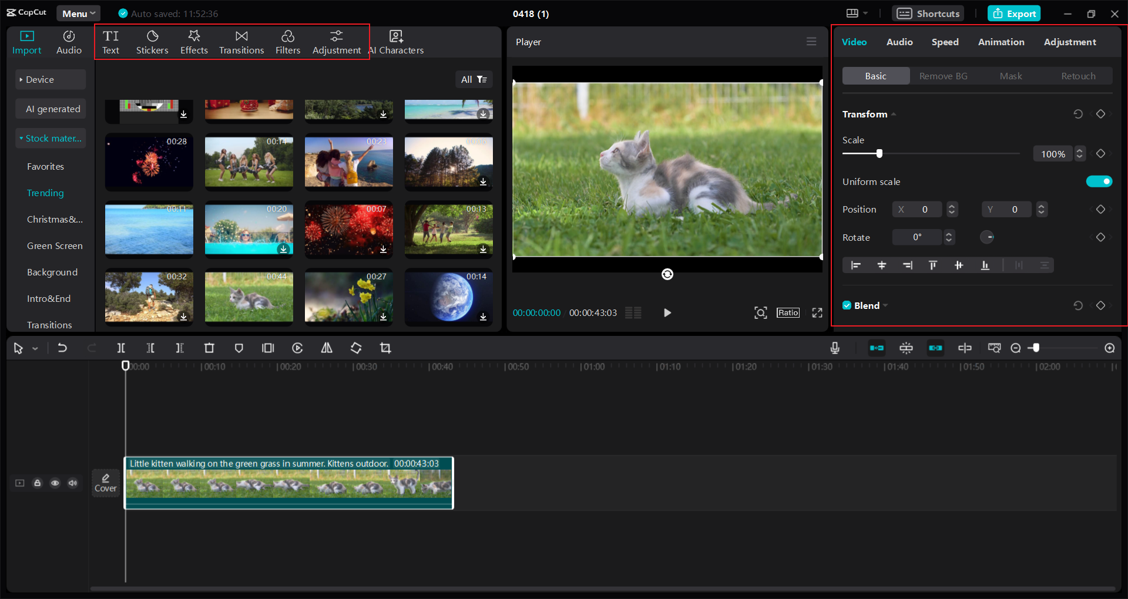Uncheck the Blend checkbox
Viewport: 1128px width, 599px height.
[847, 305]
